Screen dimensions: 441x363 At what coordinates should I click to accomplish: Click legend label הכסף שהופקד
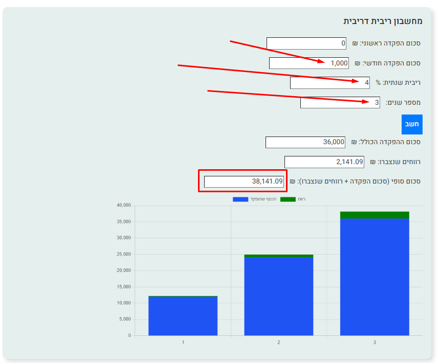coord(263,199)
